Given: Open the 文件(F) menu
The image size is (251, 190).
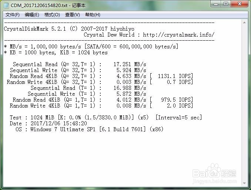Looking at the screenshot, I should tap(13, 15).
